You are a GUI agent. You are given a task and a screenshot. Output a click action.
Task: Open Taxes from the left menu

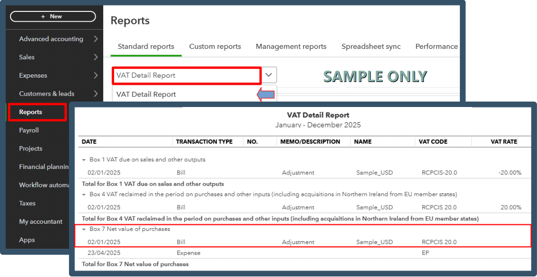[x=27, y=203]
